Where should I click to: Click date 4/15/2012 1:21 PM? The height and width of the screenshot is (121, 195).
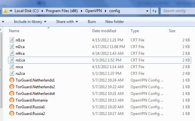coord(108,40)
